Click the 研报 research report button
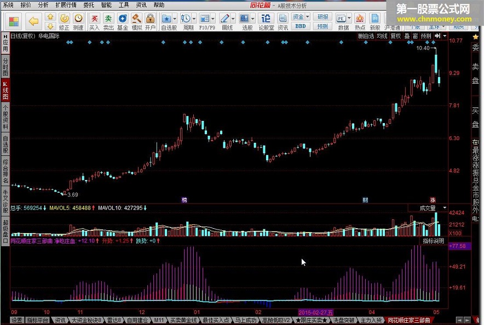The image size is (484, 325). coord(323,16)
